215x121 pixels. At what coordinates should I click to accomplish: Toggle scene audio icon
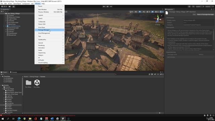tap(144, 12)
